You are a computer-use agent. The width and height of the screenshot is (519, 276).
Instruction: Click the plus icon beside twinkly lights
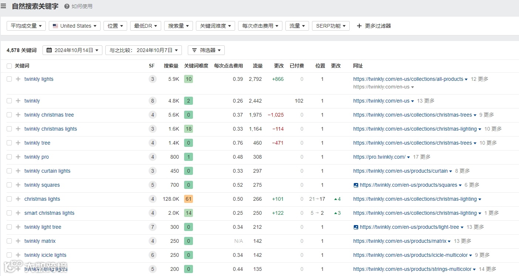(18, 79)
